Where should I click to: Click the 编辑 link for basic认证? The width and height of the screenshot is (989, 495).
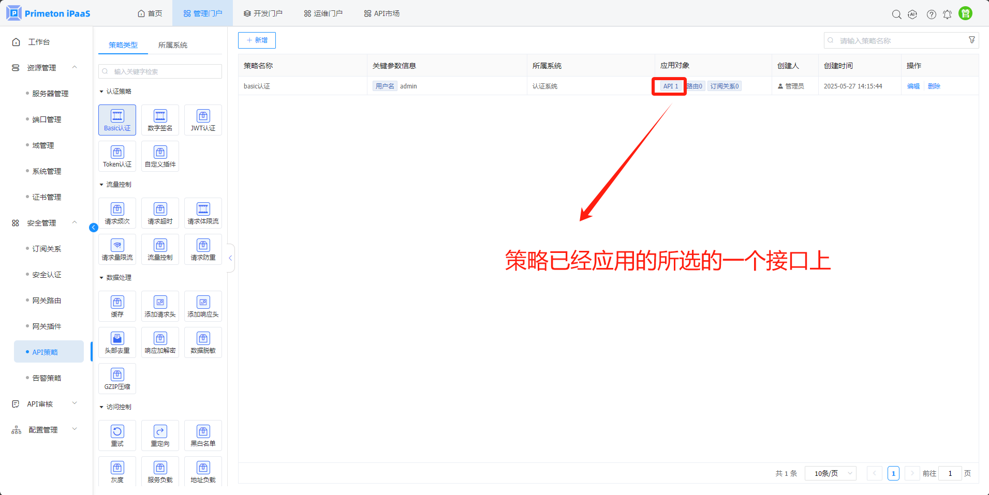click(913, 86)
